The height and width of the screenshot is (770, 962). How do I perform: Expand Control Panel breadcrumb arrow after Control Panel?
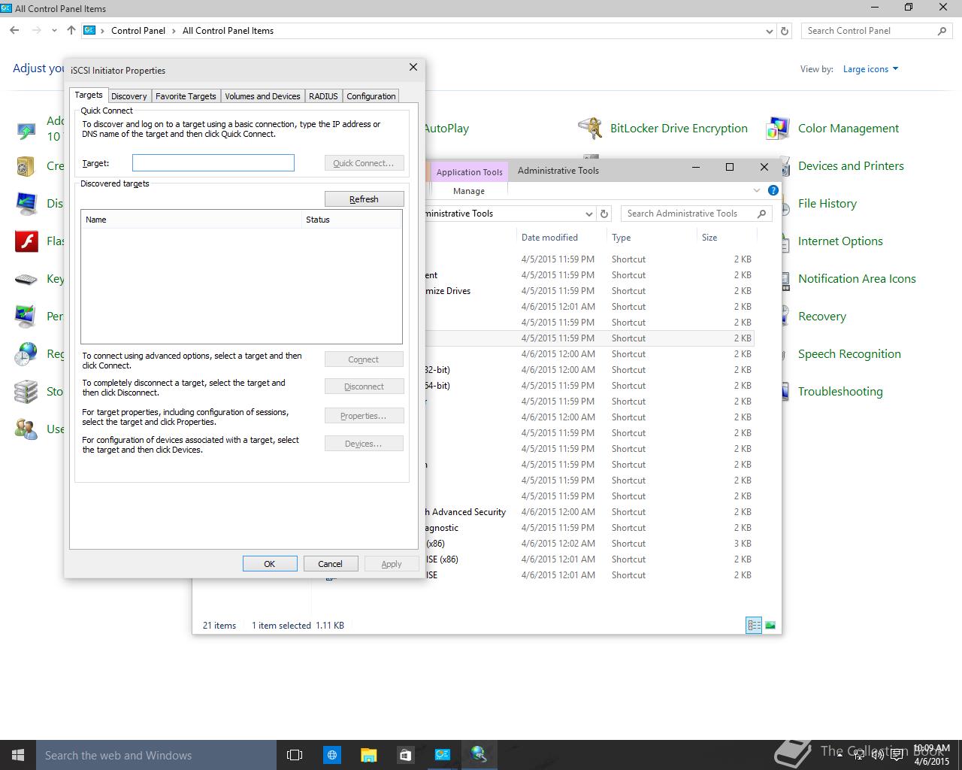(x=174, y=31)
